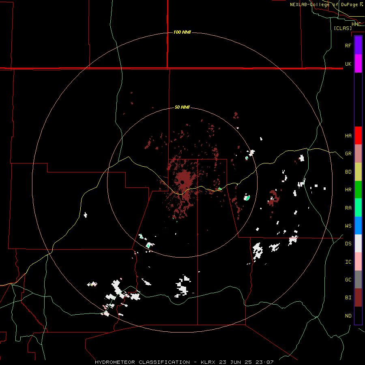Click the BI legend label

tap(348, 298)
